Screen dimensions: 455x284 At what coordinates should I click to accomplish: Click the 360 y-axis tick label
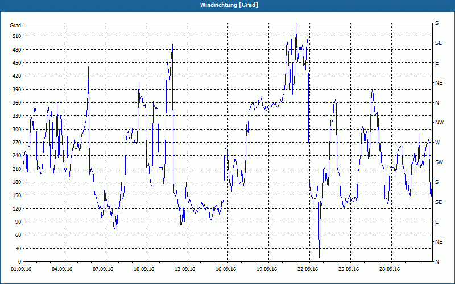coord(16,103)
